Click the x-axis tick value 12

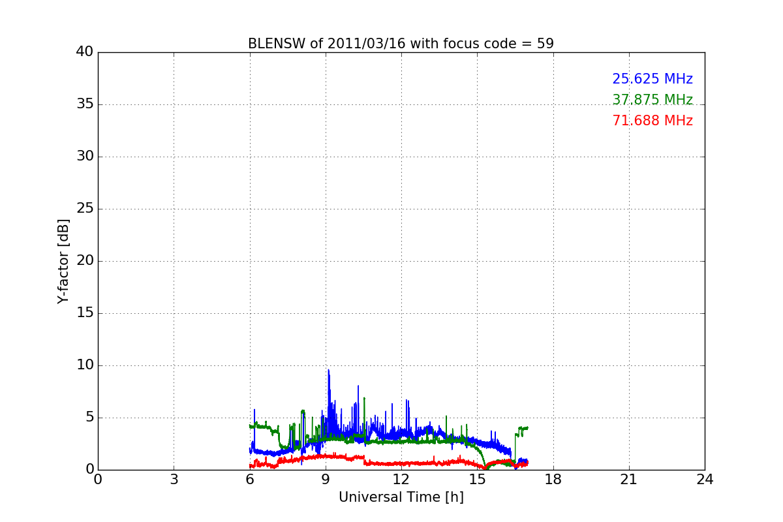coord(401,480)
